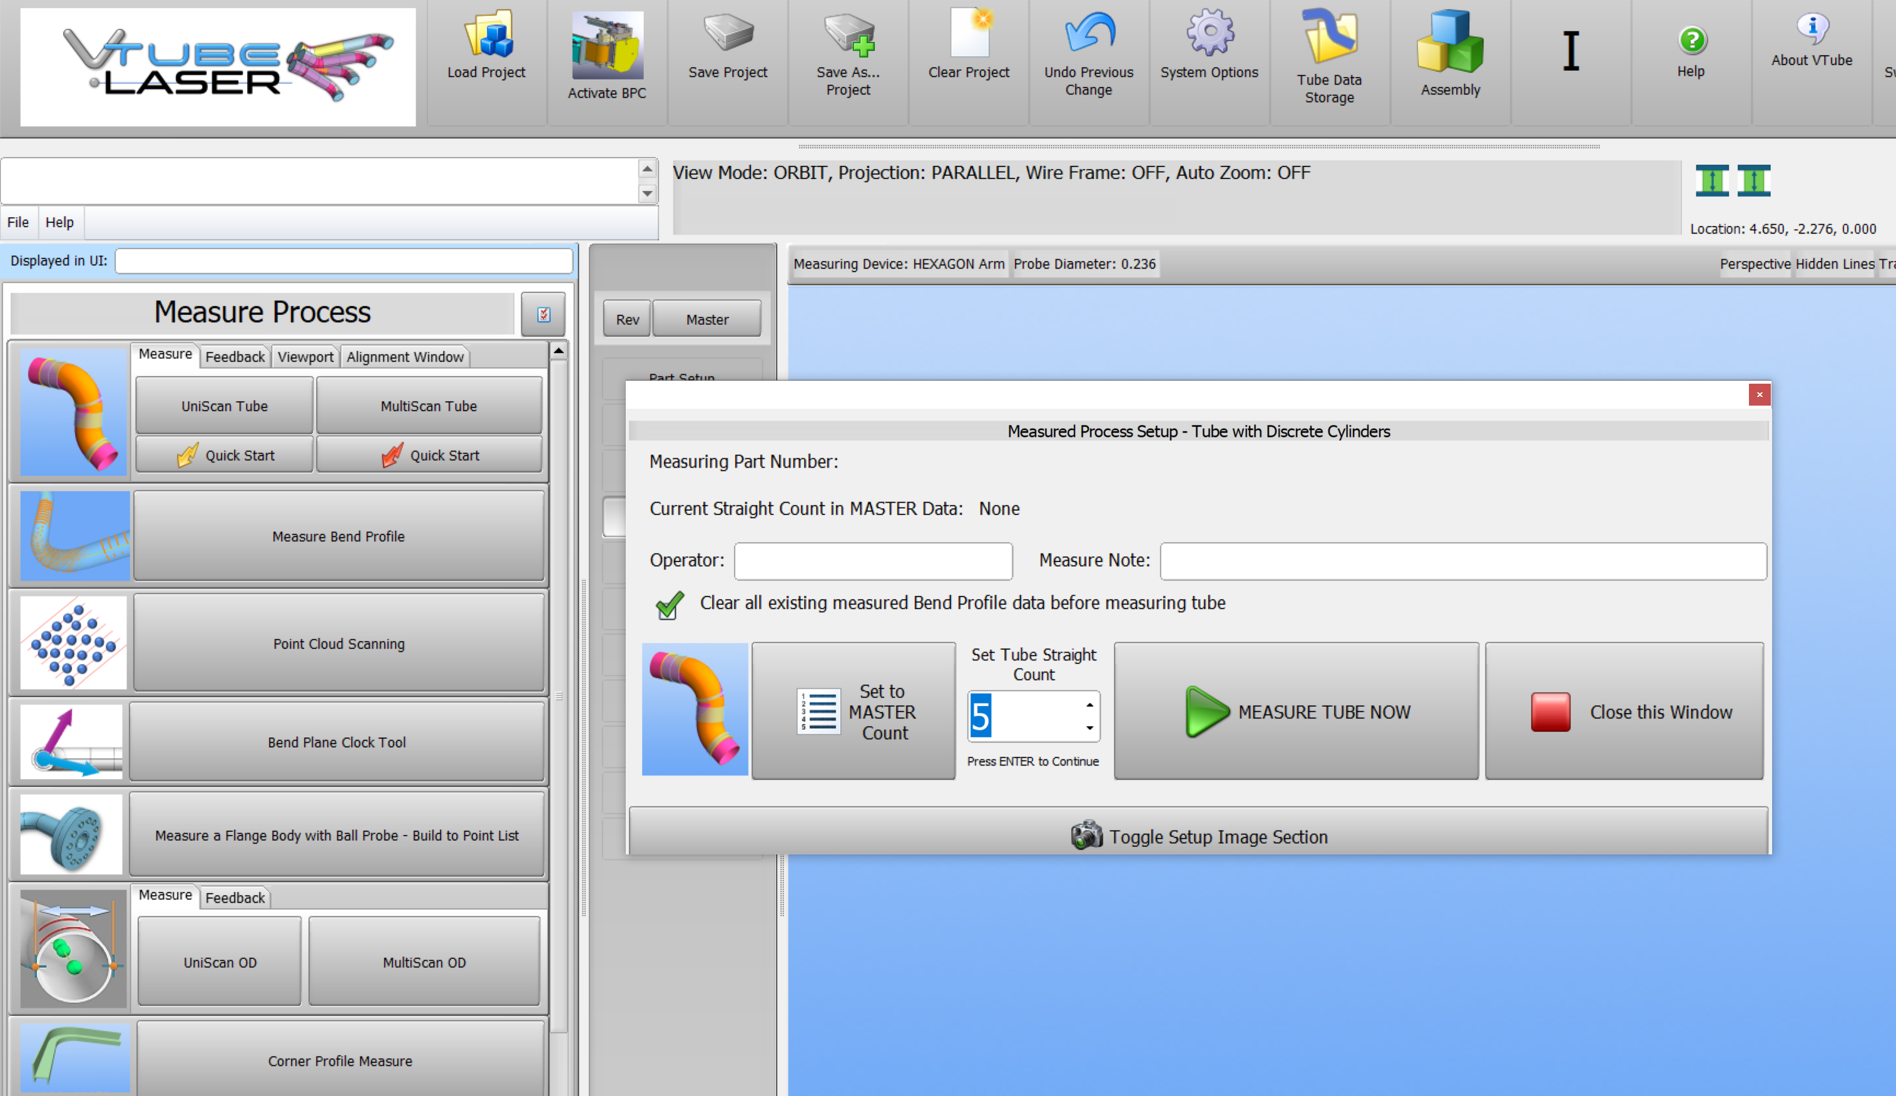Image resolution: width=1896 pixels, height=1096 pixels.
Task: Switch to the Feedback tab beside Viewport
Action: click(235, 357)
